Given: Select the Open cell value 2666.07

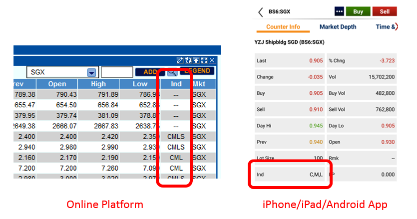Looking at the screenshot, I should 64,126.
